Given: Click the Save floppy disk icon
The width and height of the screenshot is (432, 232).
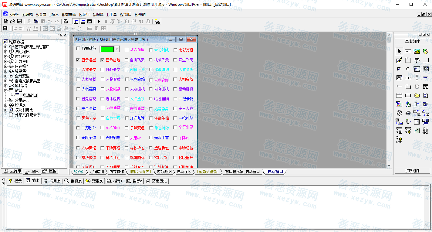Looking at the screenshot, I should [19, 21].
